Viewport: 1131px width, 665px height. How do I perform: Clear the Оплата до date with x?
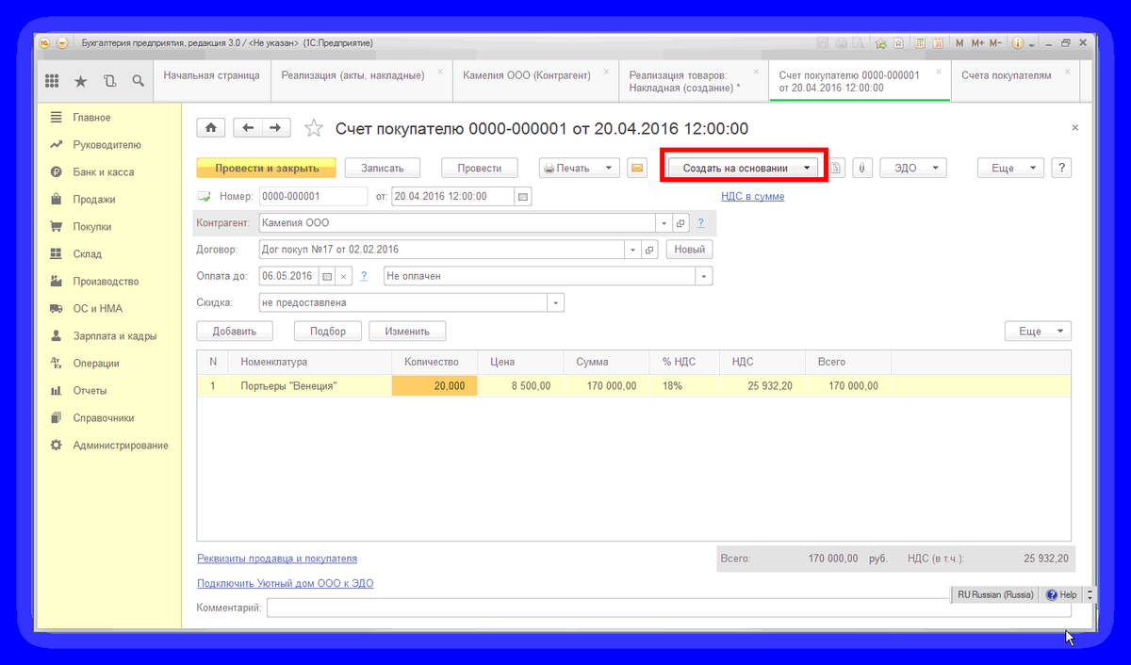[344, 276]
